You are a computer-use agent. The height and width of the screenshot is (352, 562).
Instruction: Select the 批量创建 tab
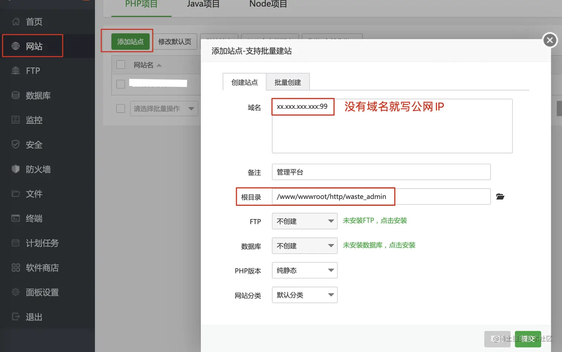[x=288, y=82]
